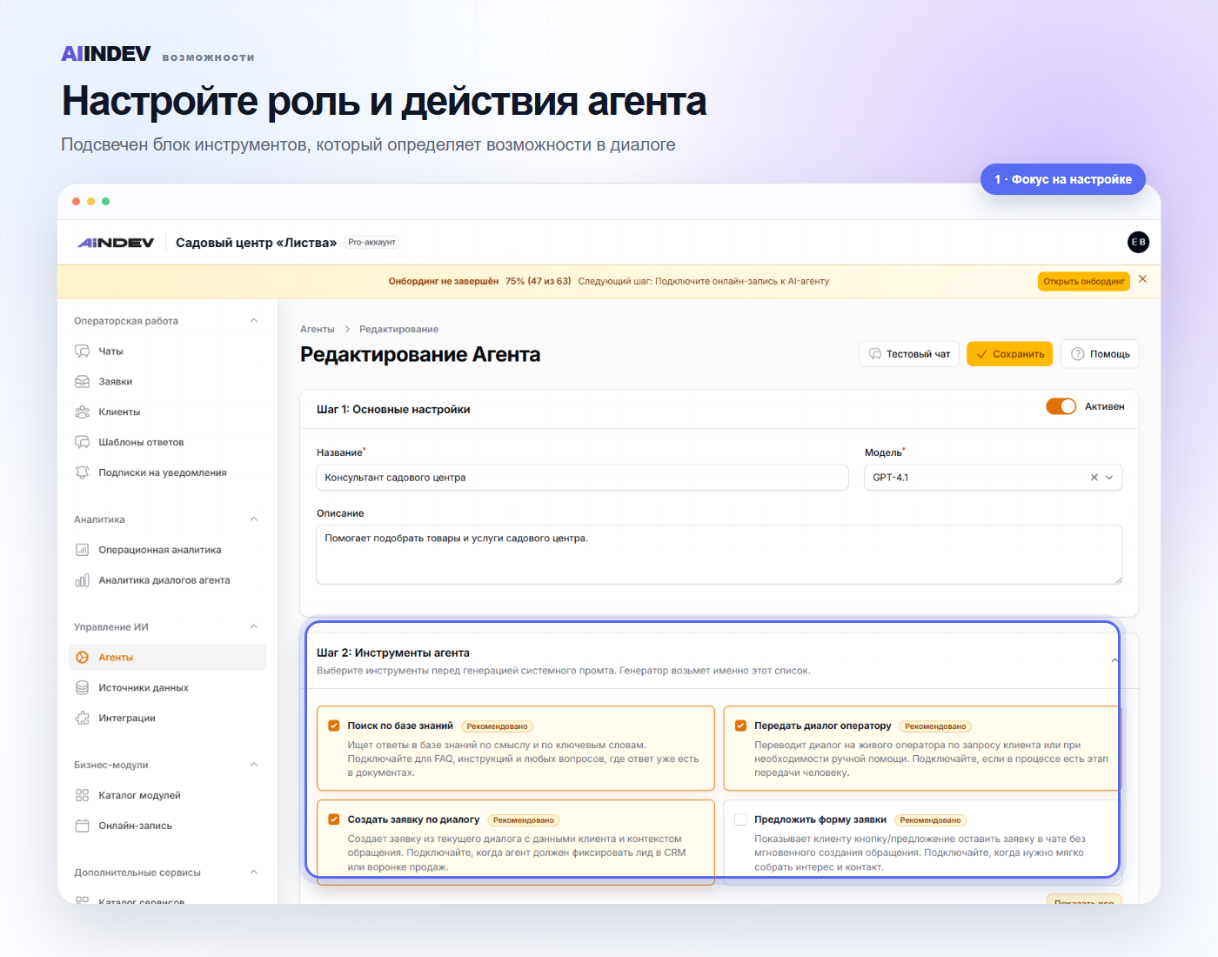Check Предложить форму заявки tool

click(x=741, y=820)
